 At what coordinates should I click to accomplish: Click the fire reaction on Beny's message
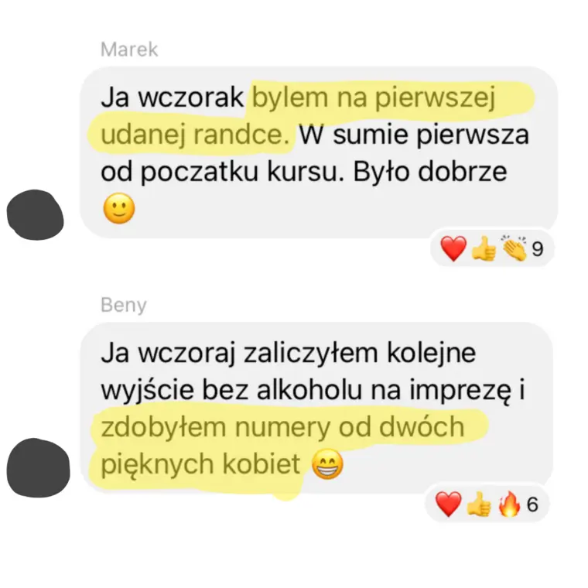pos(509,504)
